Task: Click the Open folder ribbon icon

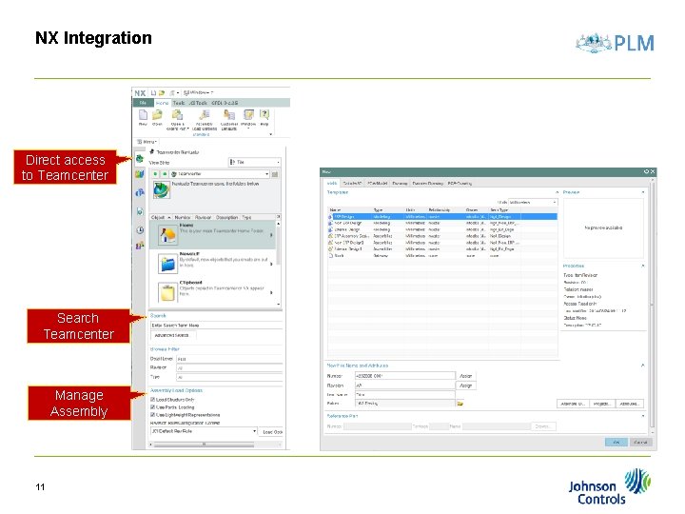Action: (157, 115)
